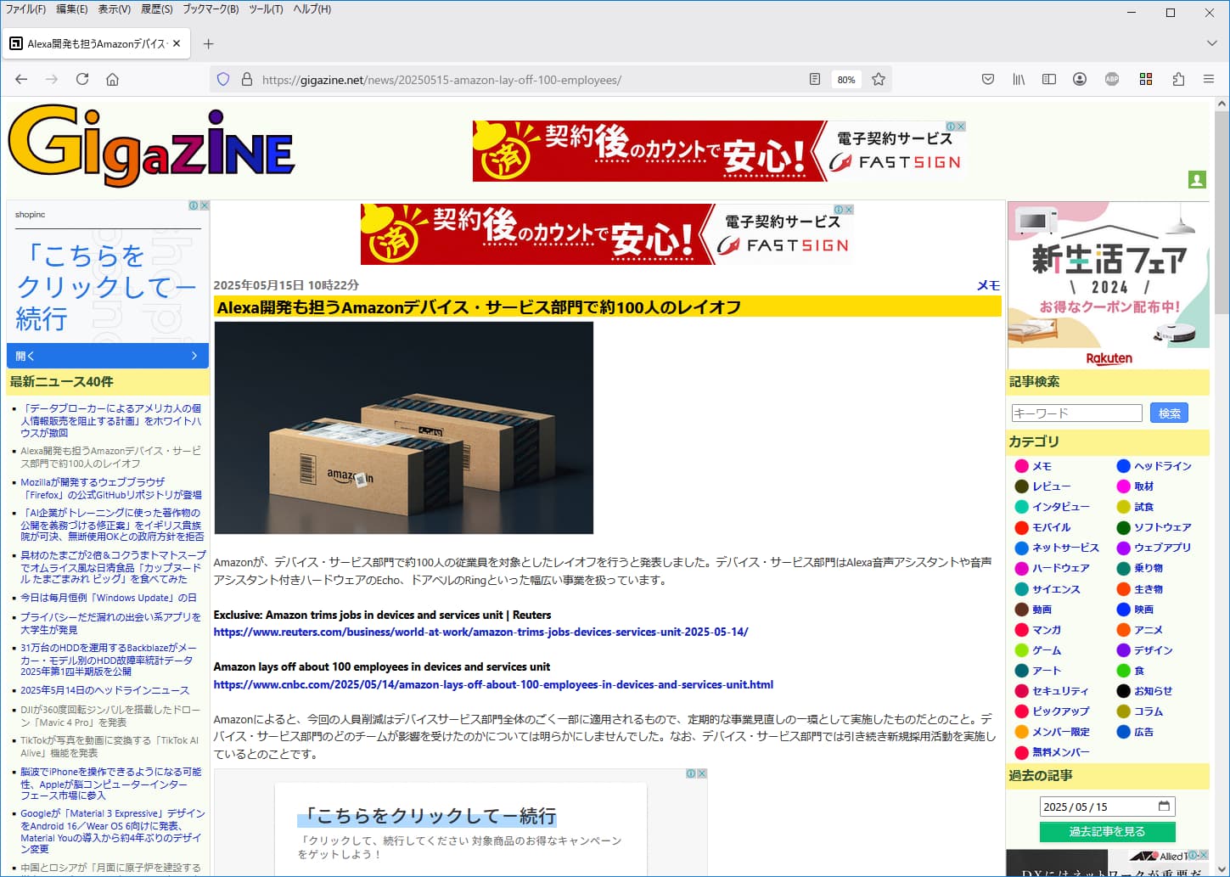This screenshot has width=1230, height=877.
Task: Open the extensions puzzle menu
Action: [x=1178, y=79]
